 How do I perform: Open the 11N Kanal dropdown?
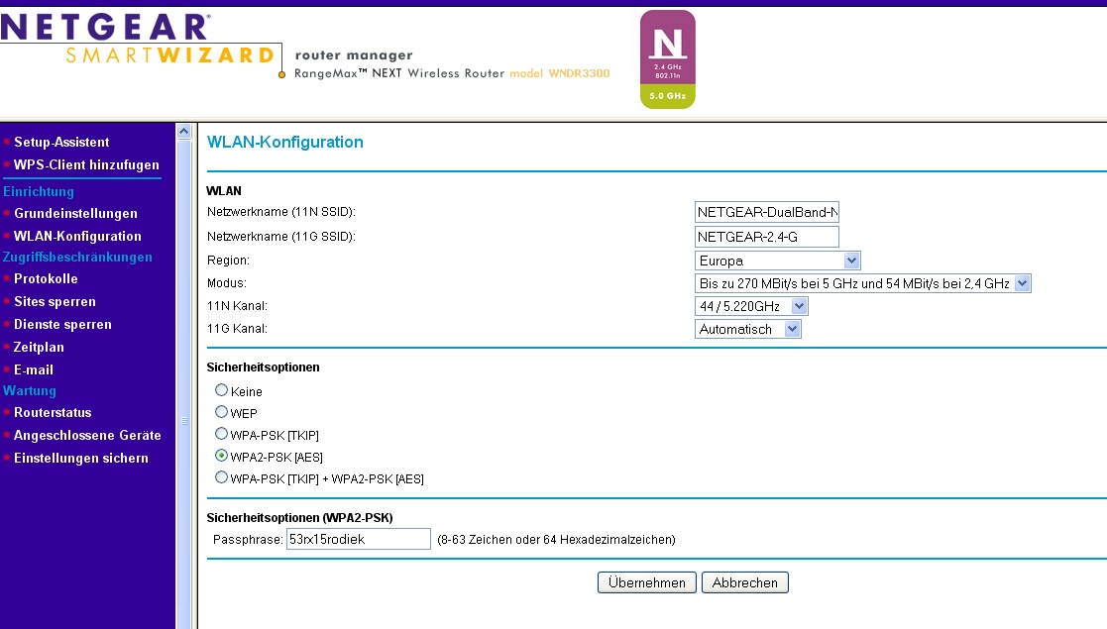click(x=751, y=306)
